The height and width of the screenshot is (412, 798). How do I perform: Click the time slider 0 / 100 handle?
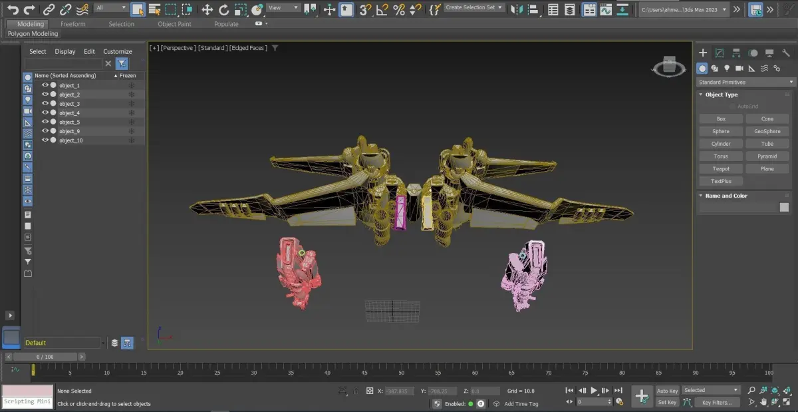[45, 357]
